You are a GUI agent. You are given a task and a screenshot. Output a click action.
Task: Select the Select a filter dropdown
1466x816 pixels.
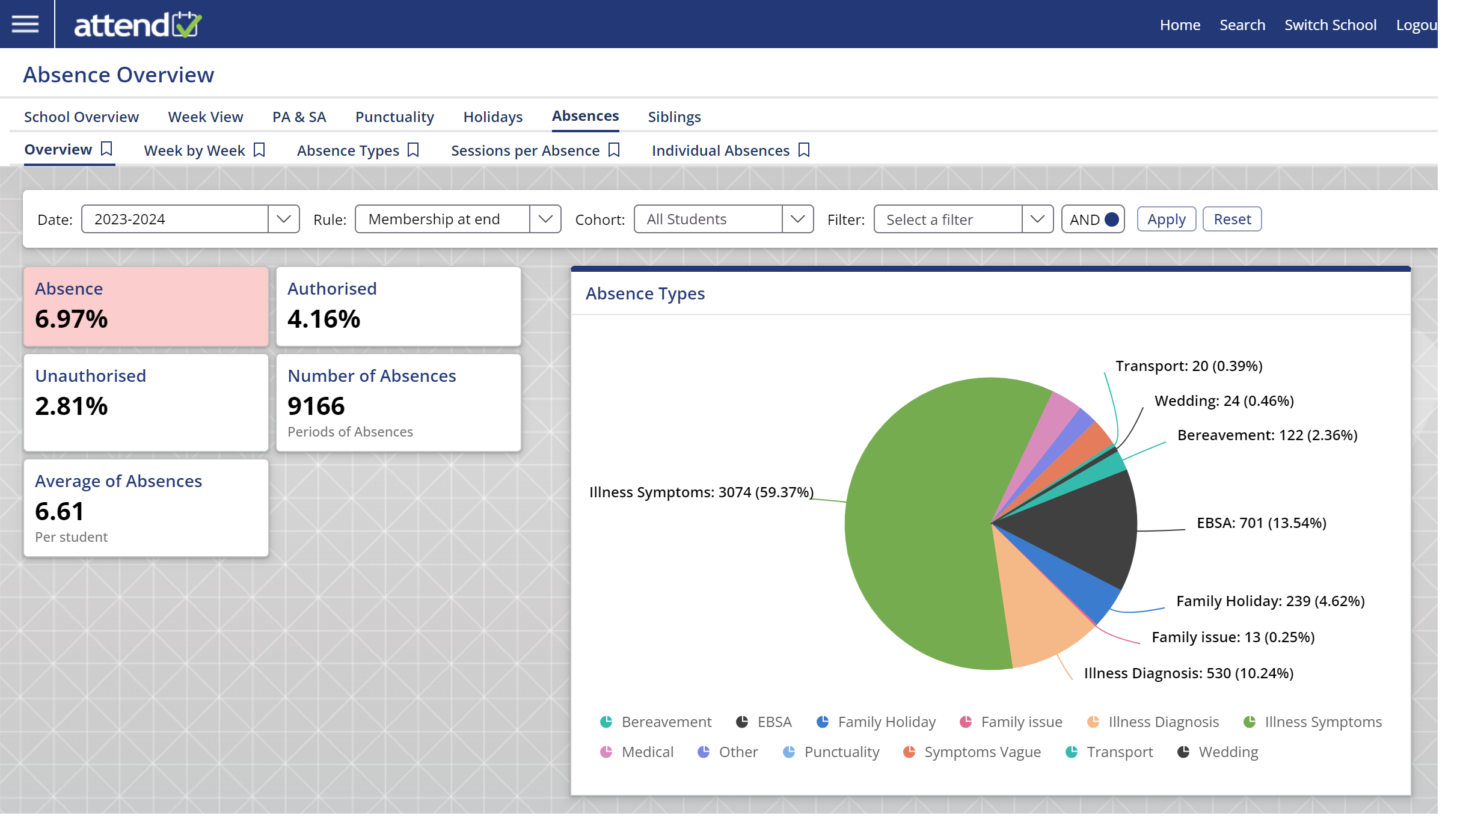[960, 218]
